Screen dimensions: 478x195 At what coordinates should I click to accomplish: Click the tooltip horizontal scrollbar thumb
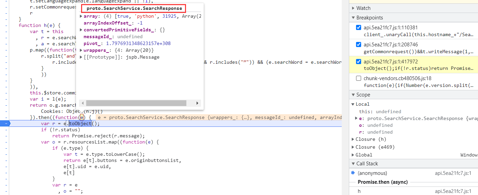point(136,103)
